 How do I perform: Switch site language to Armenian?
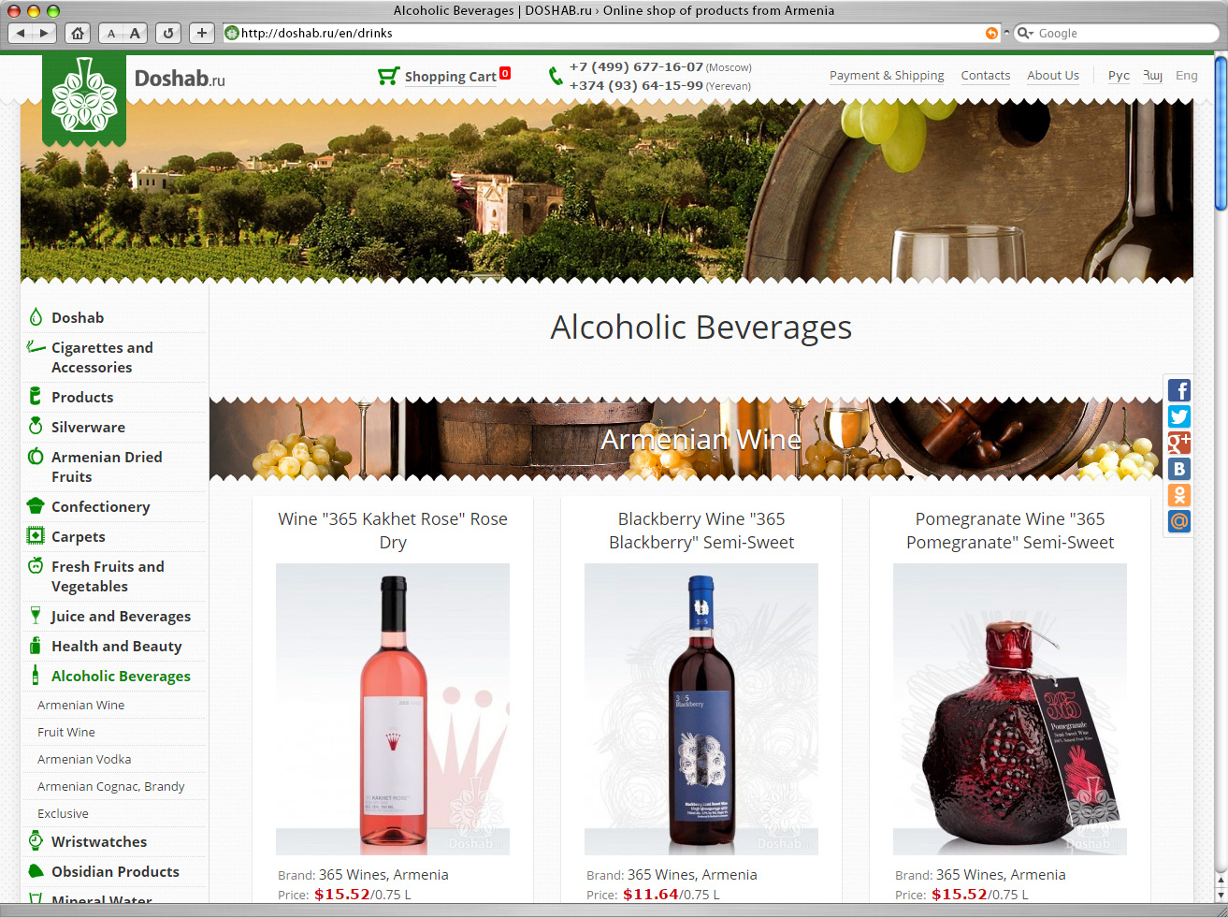(1152, 76)
